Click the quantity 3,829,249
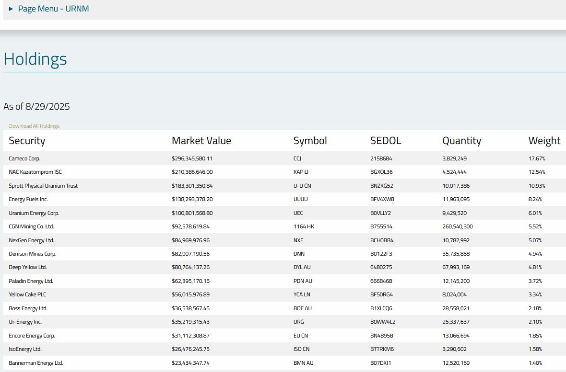The image size is (566, 372). (x=454, y=158)
